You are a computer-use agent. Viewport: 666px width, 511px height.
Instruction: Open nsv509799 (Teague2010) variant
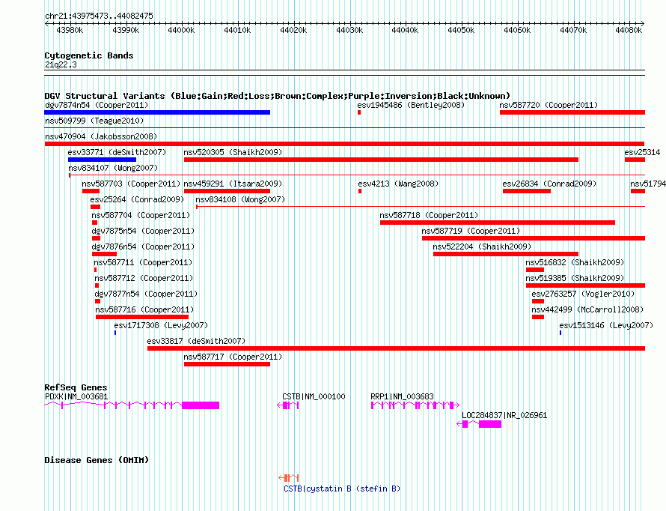point(94,121)
